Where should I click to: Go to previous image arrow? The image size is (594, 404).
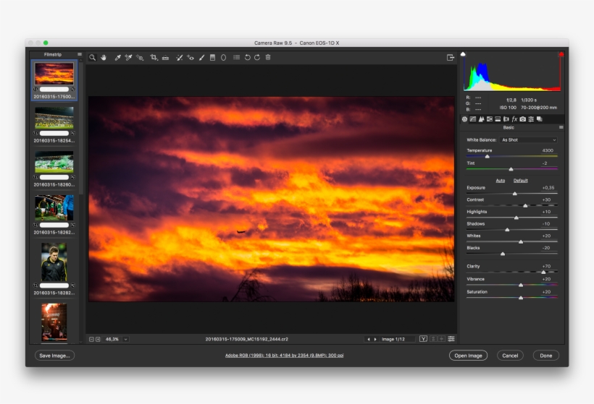(368, 340)
